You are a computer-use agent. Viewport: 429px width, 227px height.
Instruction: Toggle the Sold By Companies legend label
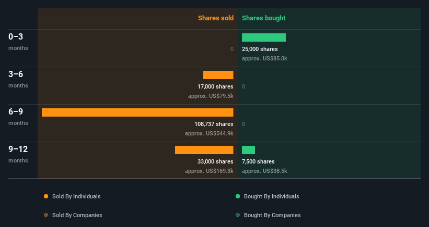(x=77, y=215)
